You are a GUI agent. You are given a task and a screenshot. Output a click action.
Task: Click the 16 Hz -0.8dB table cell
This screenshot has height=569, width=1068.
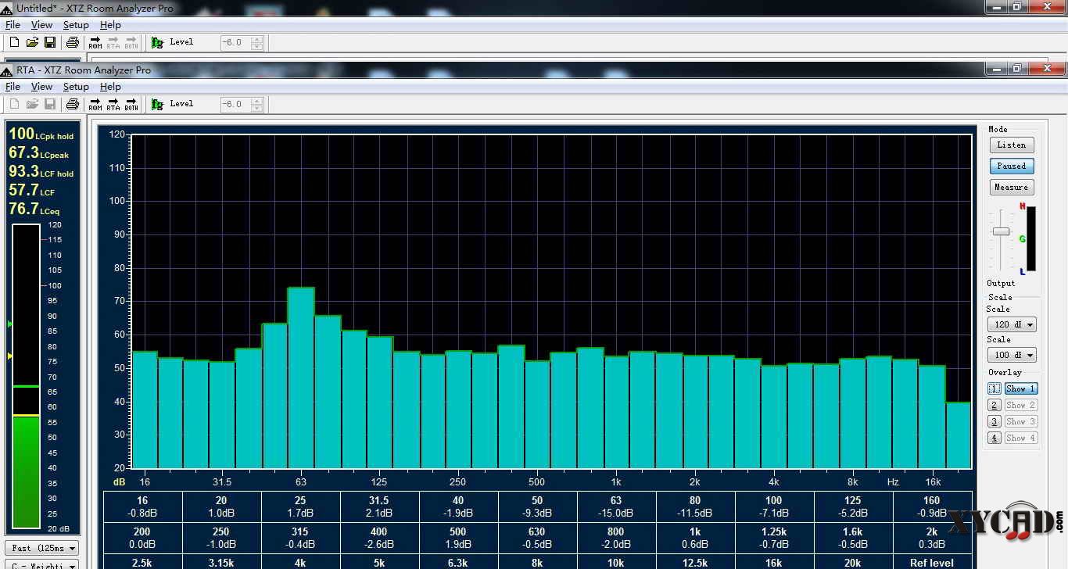point(142,506)
